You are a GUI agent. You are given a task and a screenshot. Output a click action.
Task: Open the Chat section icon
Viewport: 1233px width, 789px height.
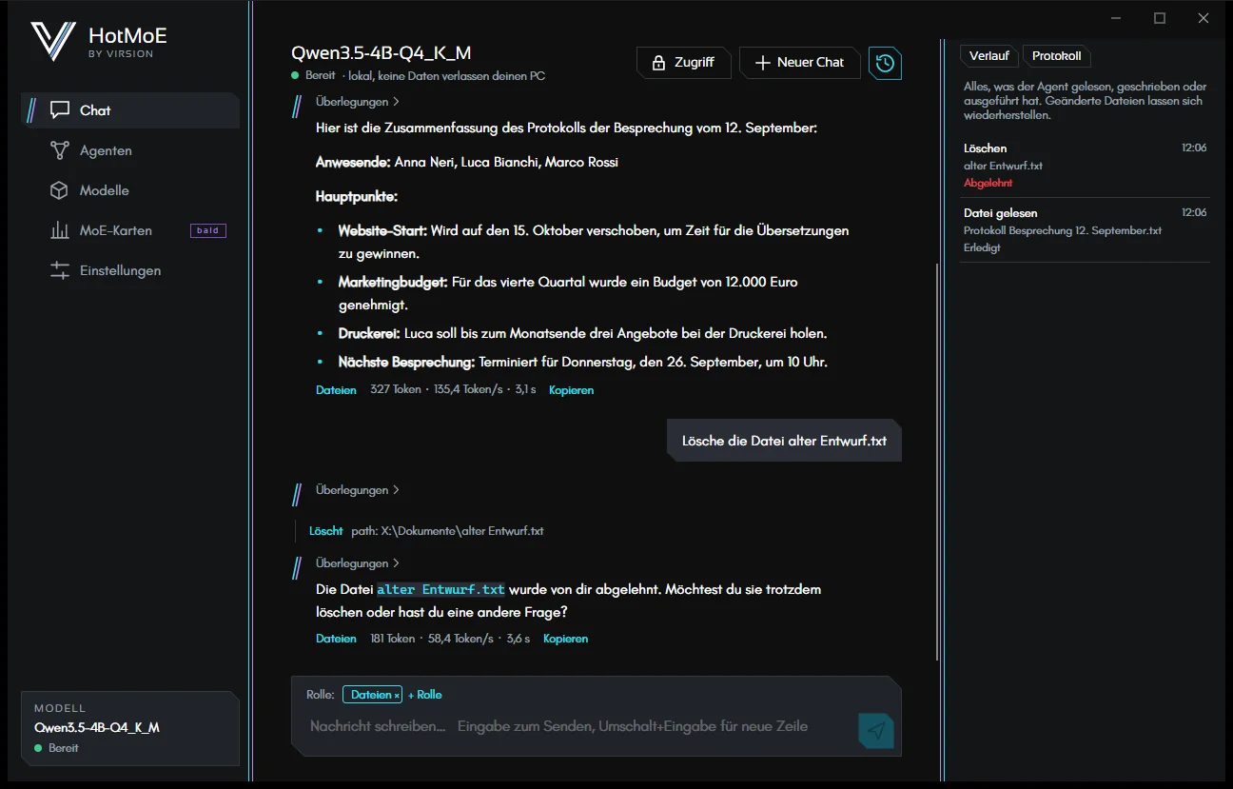(60, 110)
